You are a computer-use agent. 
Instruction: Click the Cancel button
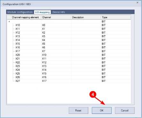pos(125,110)
